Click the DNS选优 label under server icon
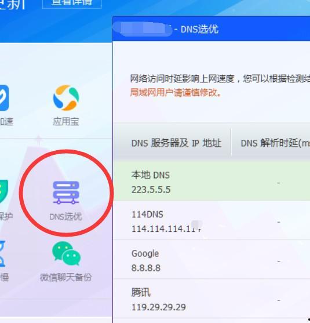Viewport: 310px width, 323px height. (x=66, y=216)
